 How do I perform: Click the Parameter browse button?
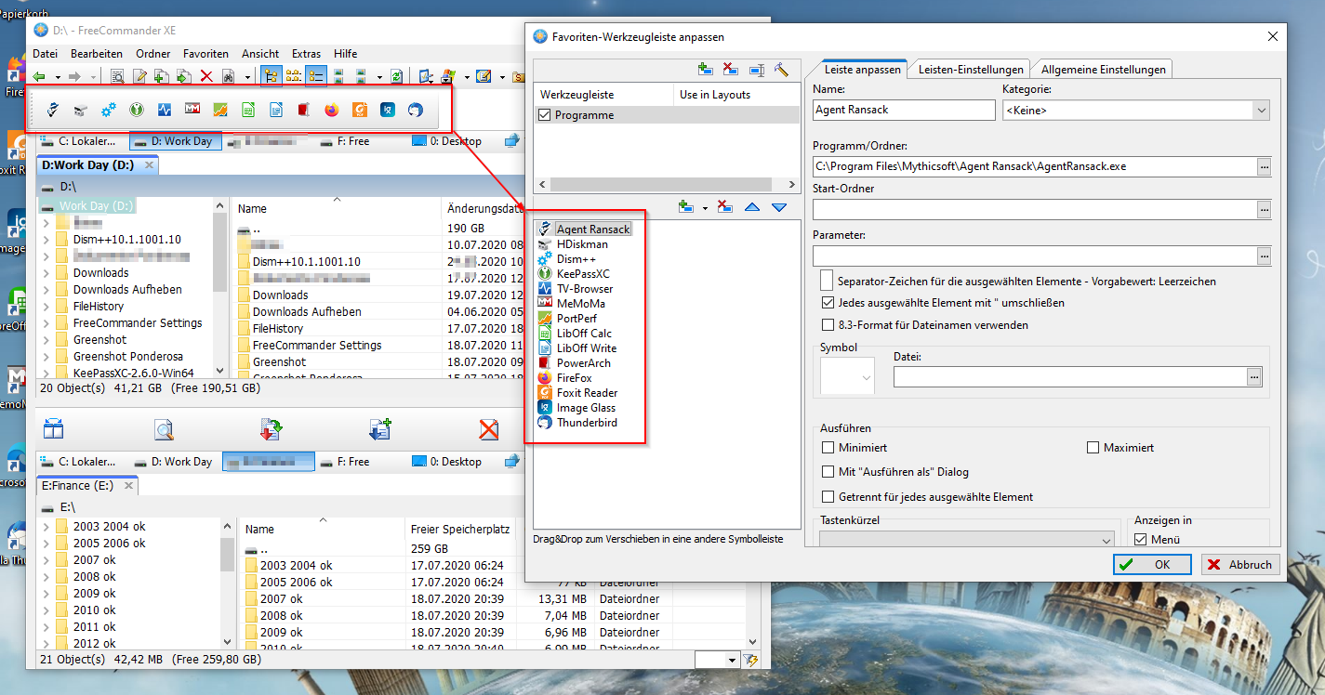1263,256
